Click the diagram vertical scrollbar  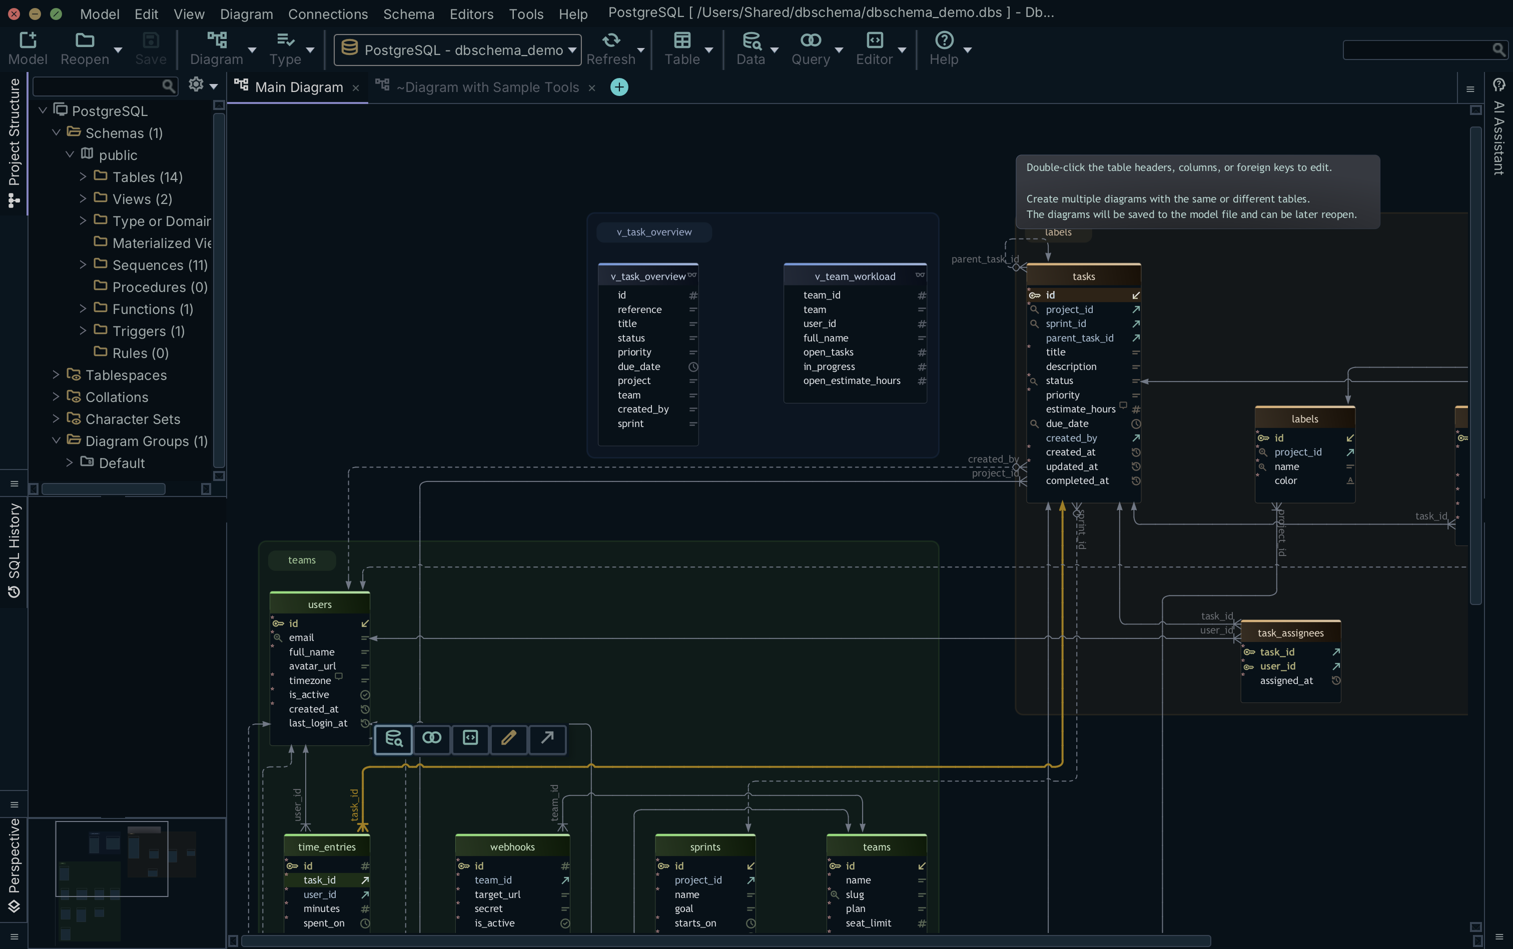coord(1476,366)
